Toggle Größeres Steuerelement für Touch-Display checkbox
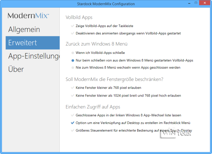This screenshot has width=212, height=154. 73,131
